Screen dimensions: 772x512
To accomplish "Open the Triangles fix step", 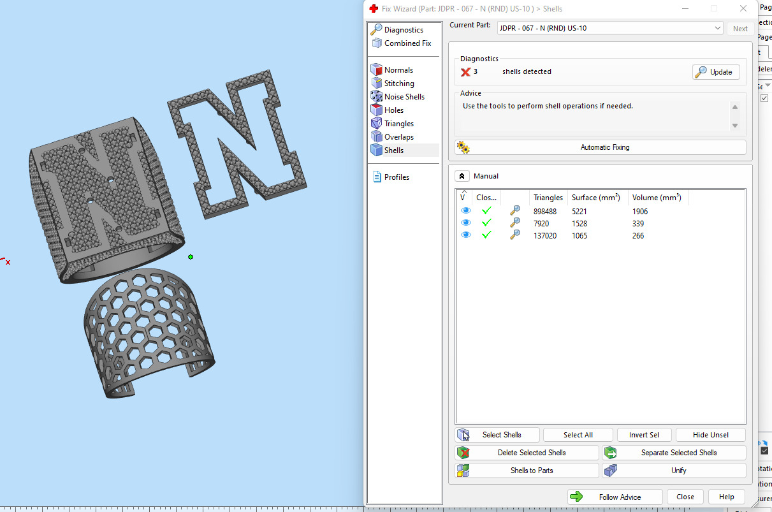I will [399, 124].
